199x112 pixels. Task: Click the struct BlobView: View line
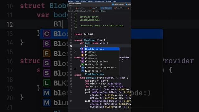point(90,40)
